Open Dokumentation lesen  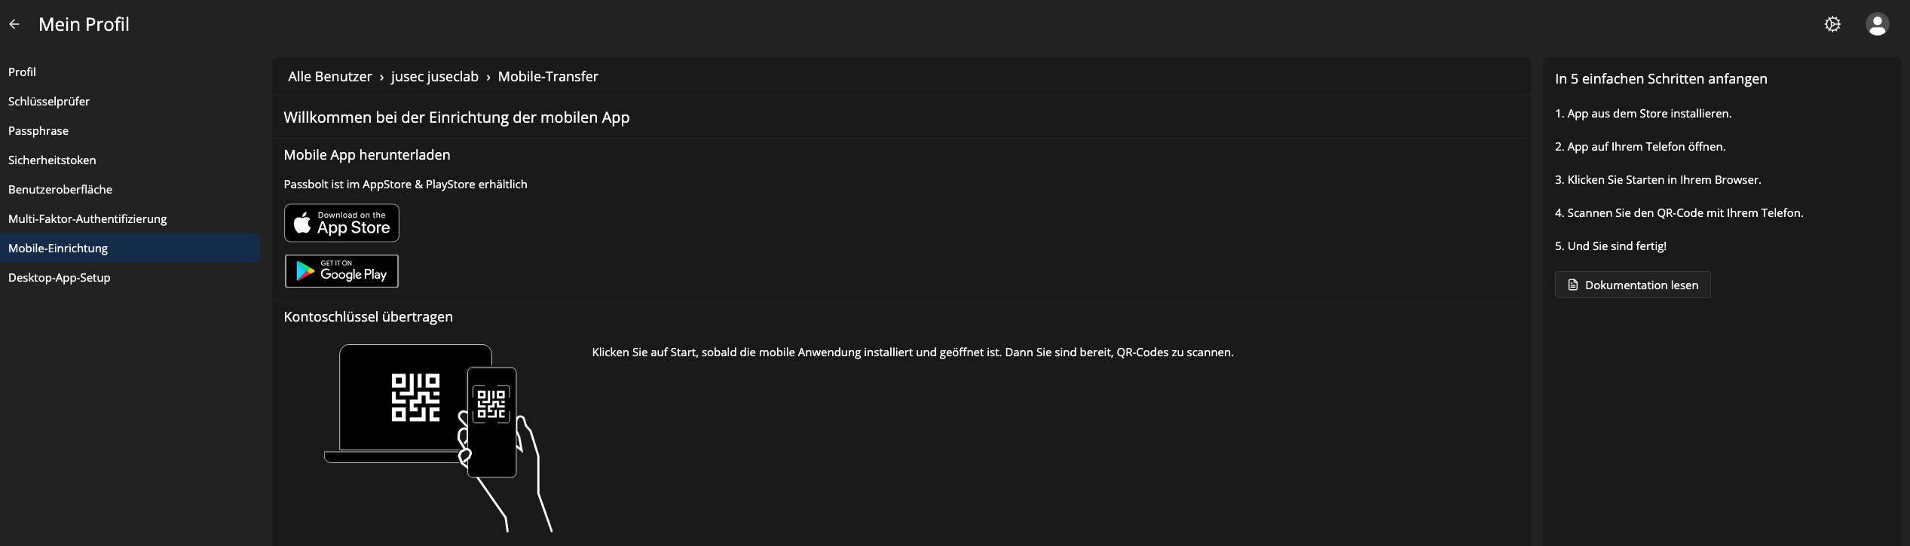[1633, 285]
